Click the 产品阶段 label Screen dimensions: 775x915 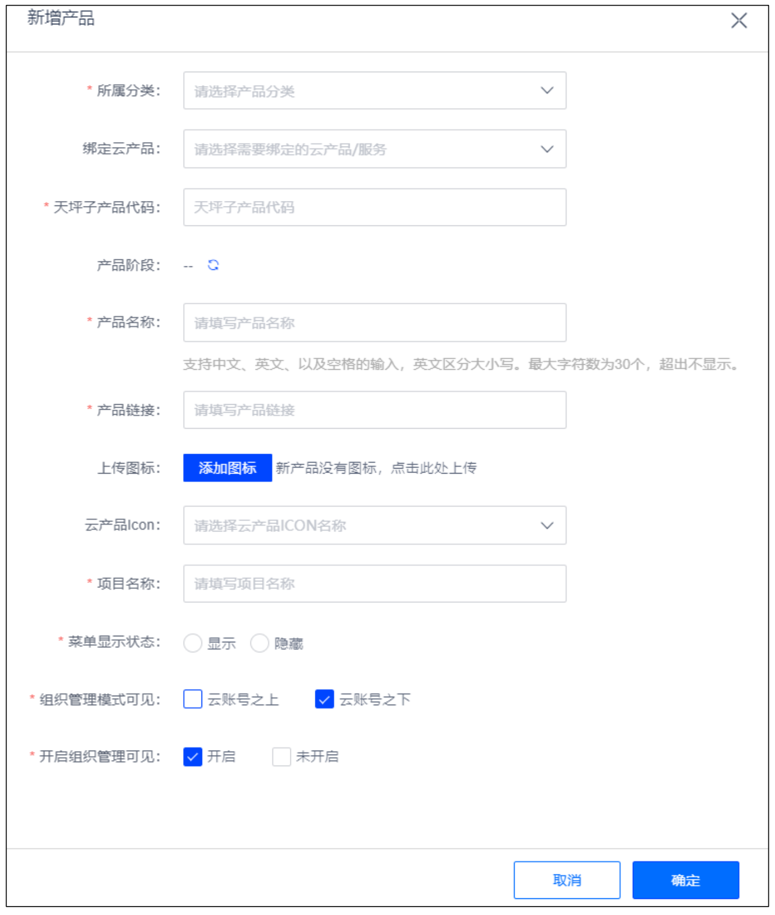pyautogui.click(x=128, y=265)
